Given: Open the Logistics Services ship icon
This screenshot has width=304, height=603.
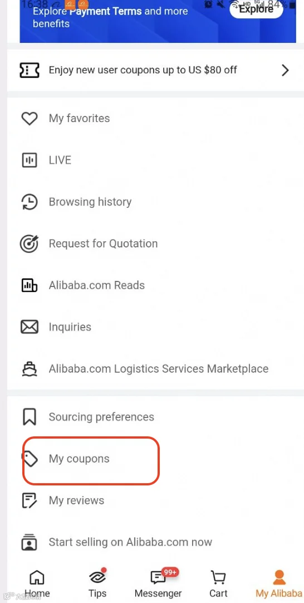Looking at the screenshot, I should (x=29, y=369).
